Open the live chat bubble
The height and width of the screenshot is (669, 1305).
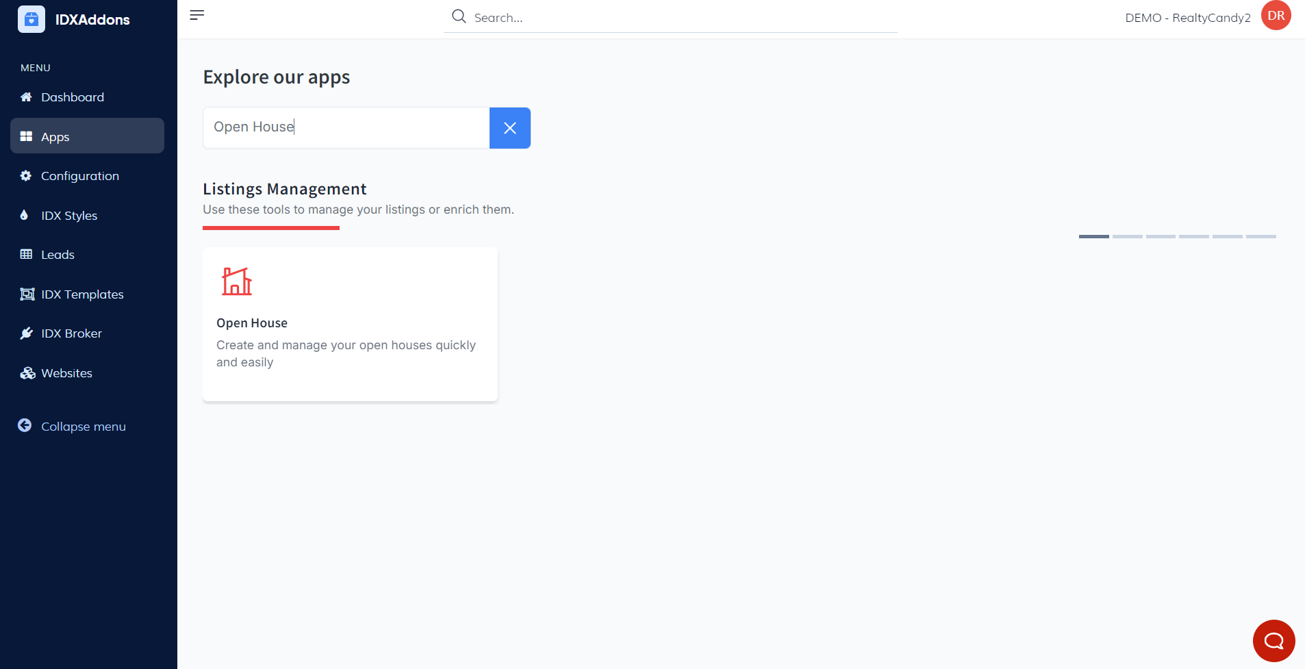(x=1274, y=640)
